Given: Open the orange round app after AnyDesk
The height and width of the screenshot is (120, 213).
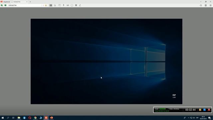Looking at the screenshot, I should [x=52, y=118].
